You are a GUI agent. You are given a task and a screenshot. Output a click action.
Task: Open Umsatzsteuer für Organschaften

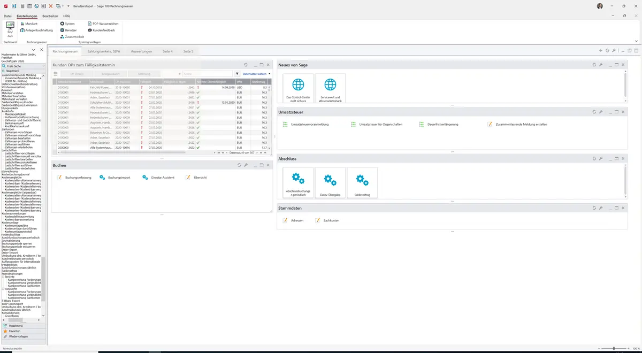[377, 124]
